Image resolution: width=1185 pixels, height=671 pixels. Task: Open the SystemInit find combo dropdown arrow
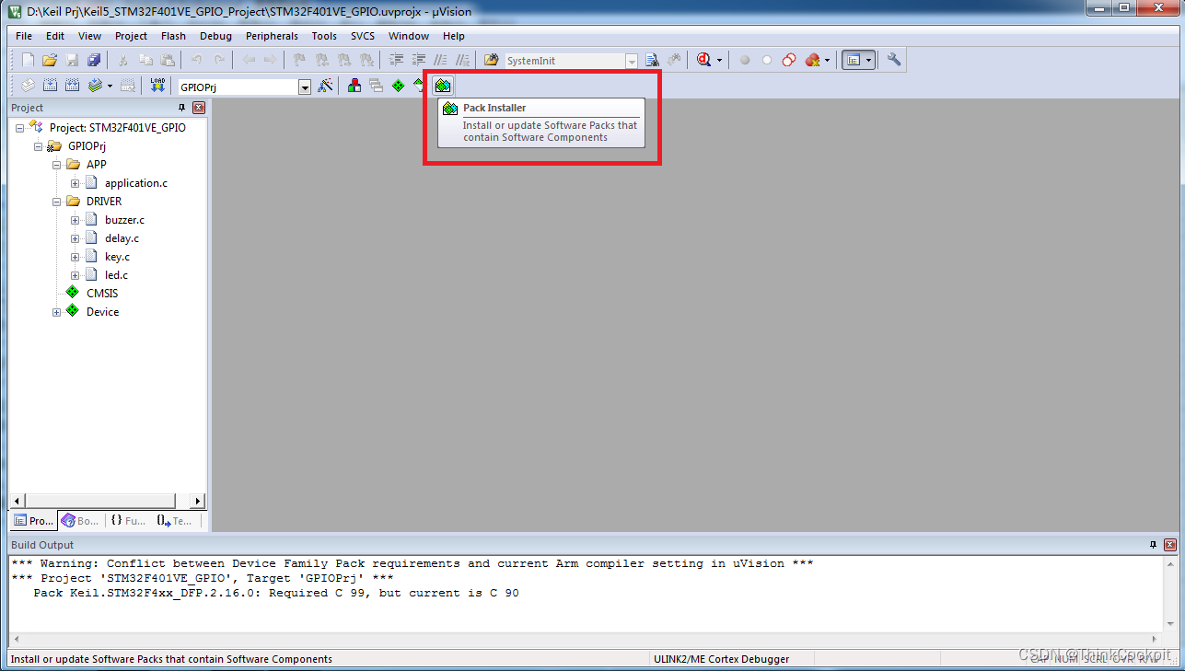pyautogui.click(x=632, y=61)
